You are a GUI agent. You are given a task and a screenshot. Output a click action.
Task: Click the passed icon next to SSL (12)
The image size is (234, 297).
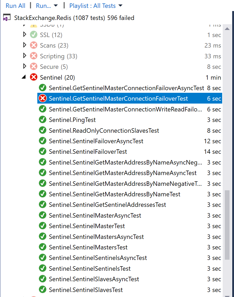[34, 35]
